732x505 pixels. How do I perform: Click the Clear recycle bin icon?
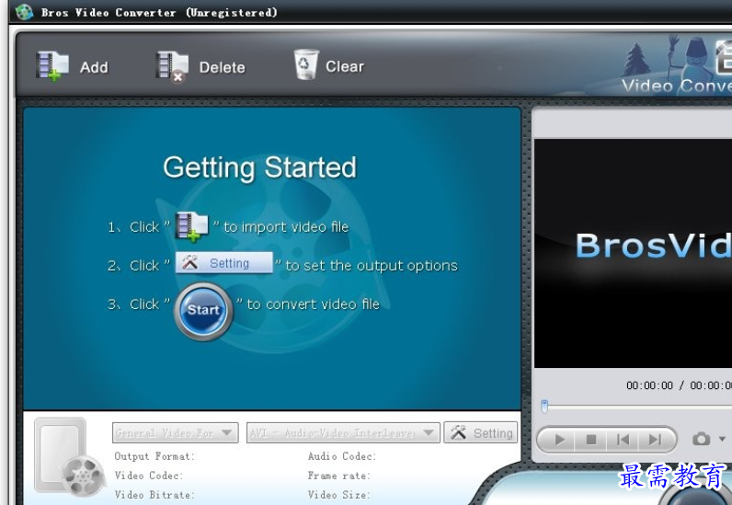(306, 65)
